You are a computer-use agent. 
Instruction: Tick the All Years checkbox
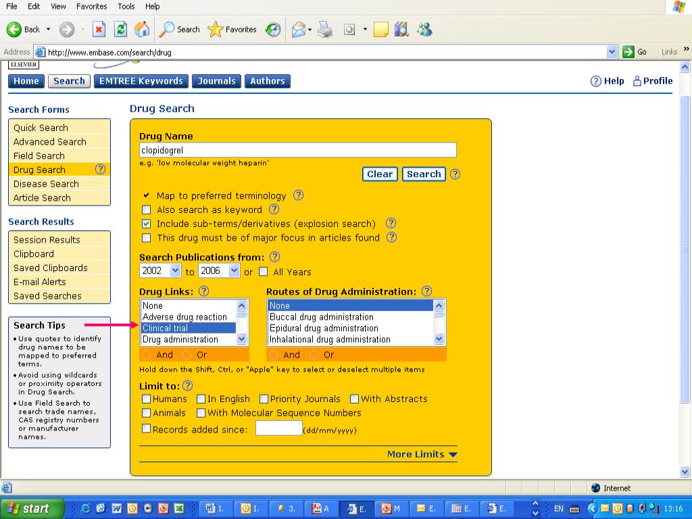(263, 272)
